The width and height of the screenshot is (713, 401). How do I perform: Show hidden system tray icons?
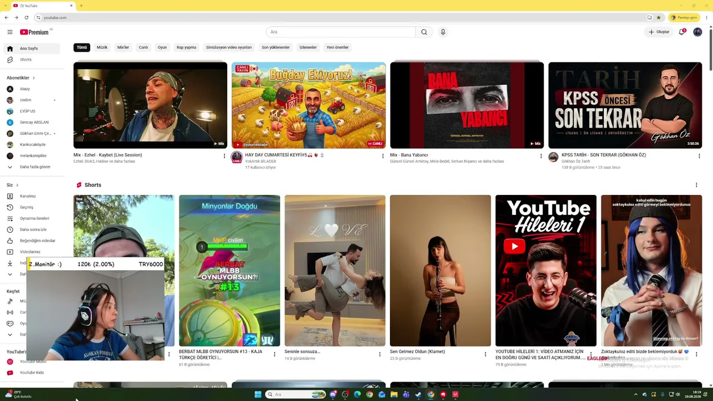click(x=636, y=394)
